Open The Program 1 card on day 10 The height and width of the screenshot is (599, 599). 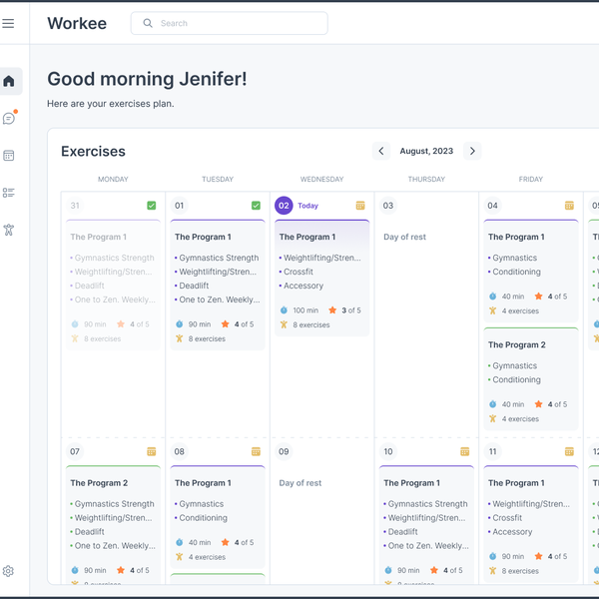click(x=426, y=524)
